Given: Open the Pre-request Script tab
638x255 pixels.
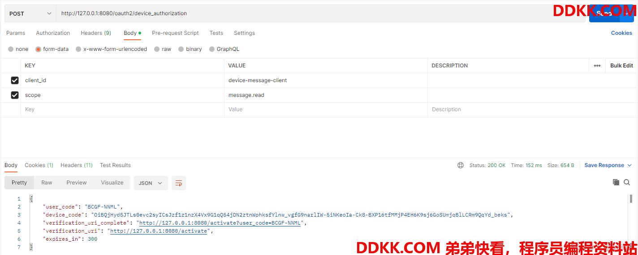Looking at the screenshot, I should 175,33.
